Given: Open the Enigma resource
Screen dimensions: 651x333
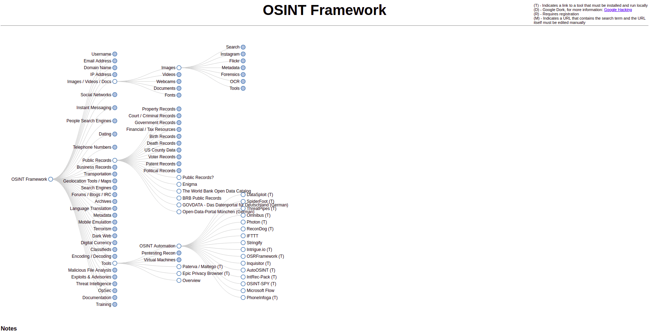Looking at the screenshot, I should (x=189, y=184).
